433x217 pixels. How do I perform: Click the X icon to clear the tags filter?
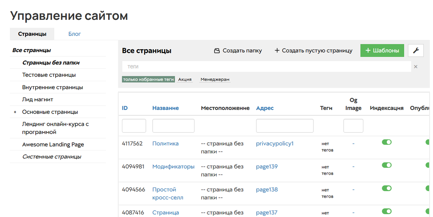tap(415, 66)
